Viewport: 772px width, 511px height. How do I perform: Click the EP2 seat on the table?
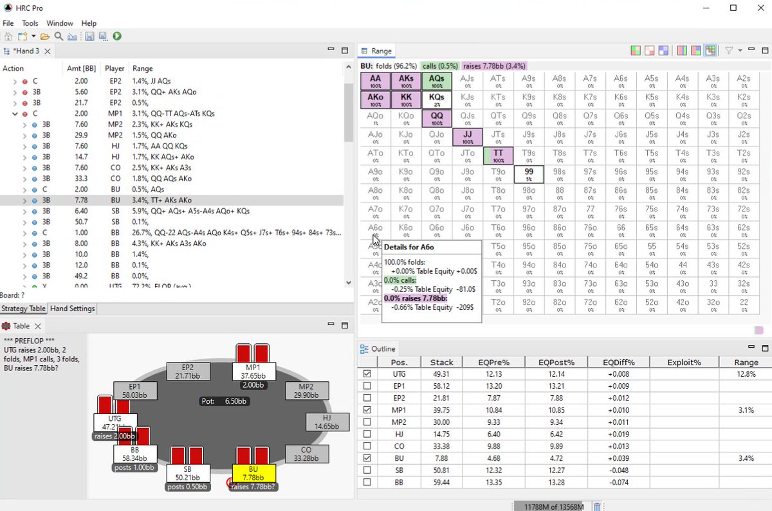(187, 372)
